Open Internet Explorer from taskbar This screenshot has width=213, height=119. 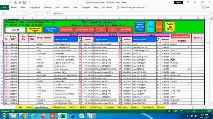33,116
